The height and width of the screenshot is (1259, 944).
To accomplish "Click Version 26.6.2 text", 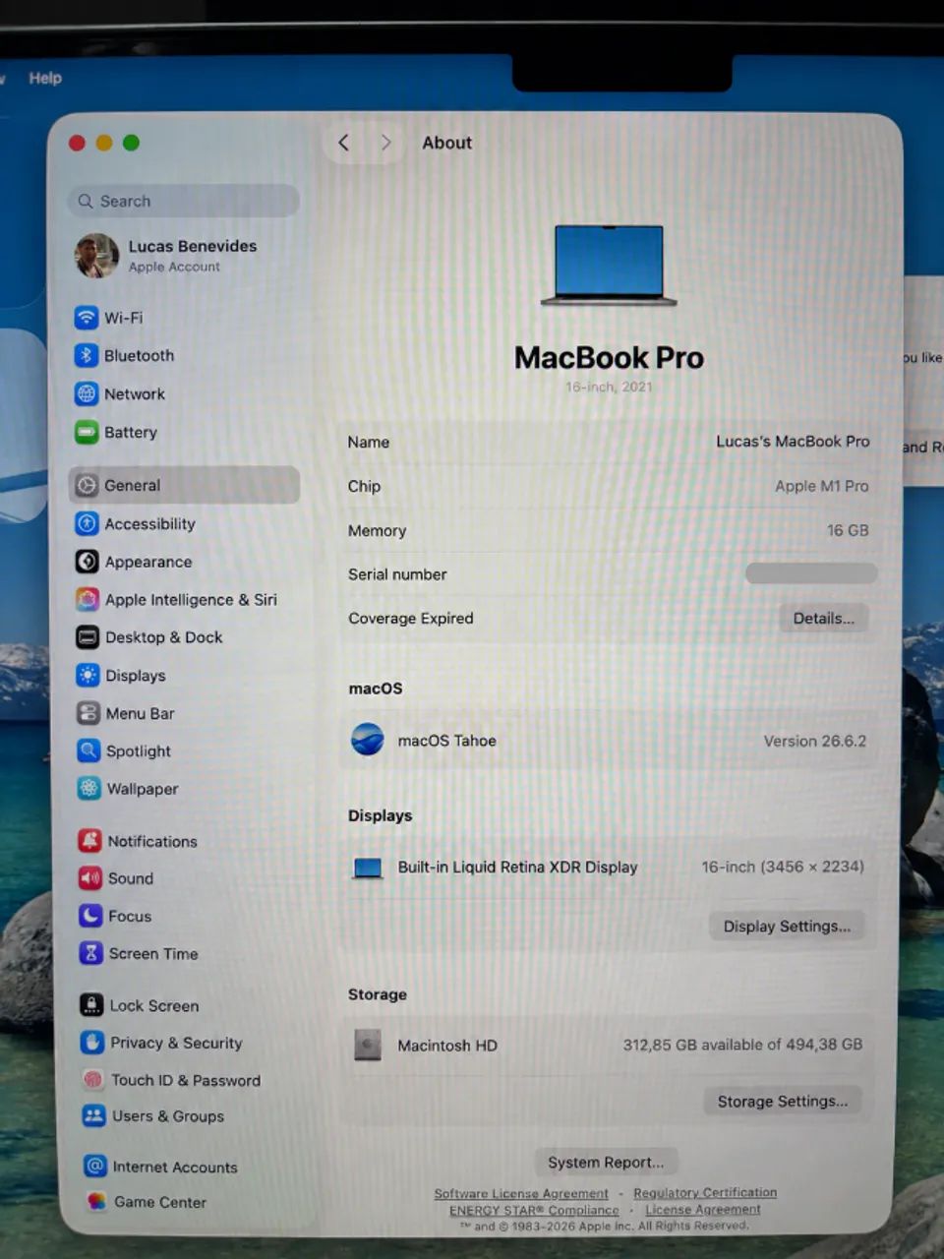I will point(815,741).
